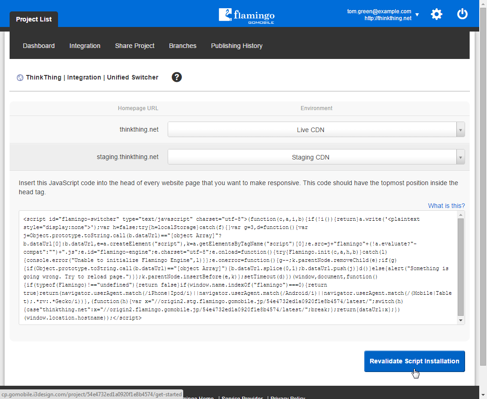The width and height of the screenshot is (487, 399).
Task: Click the http://thinkthing.net account link
Action: point(388,18)
